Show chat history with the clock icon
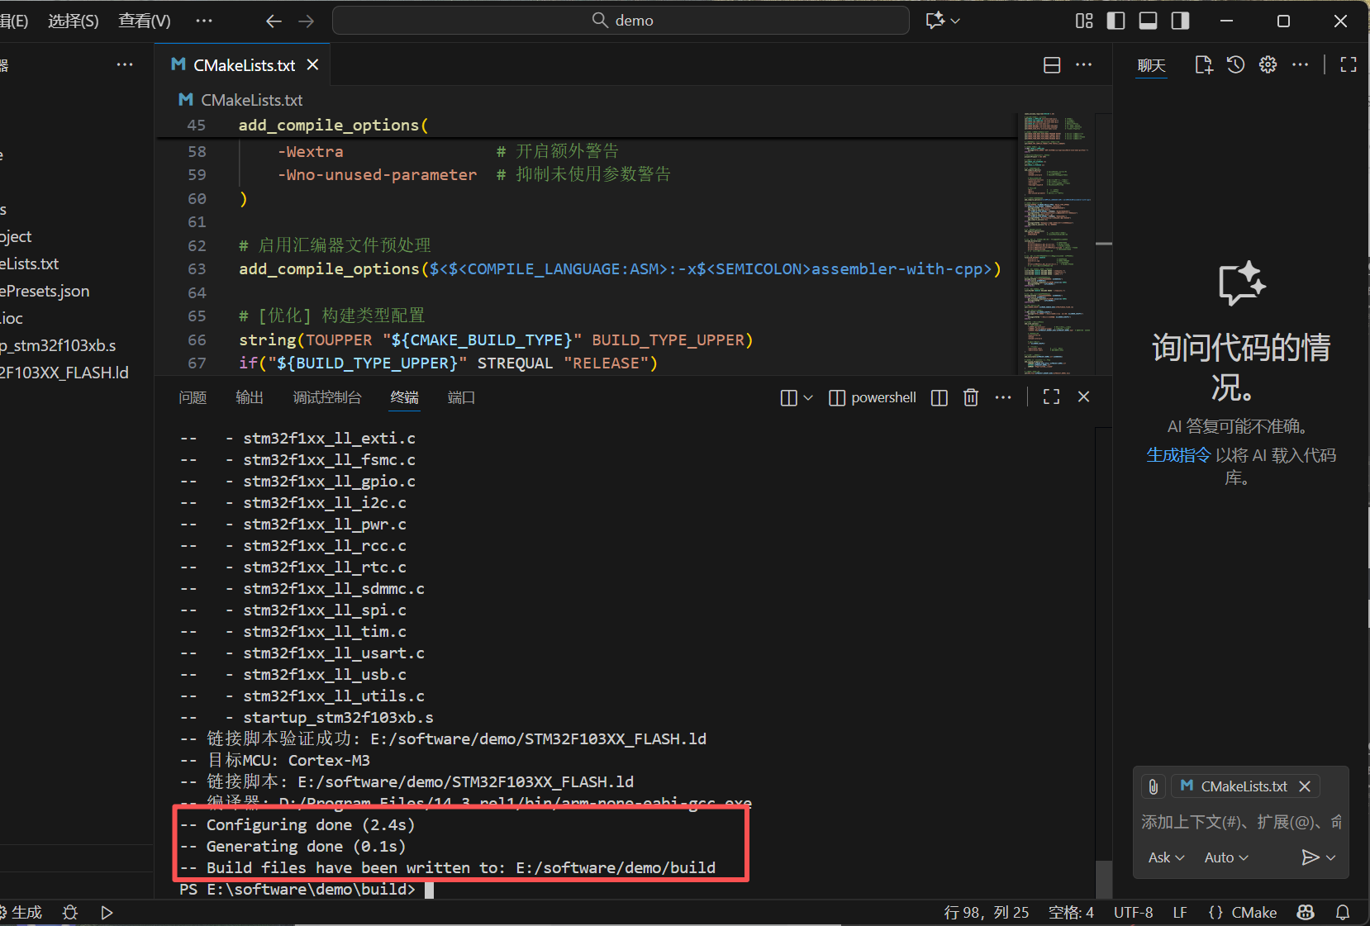 pos(1235,64)
